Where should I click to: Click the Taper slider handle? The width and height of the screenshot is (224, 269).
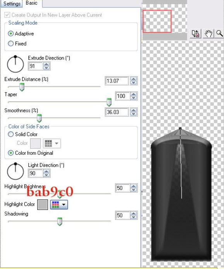click(109, 102)
